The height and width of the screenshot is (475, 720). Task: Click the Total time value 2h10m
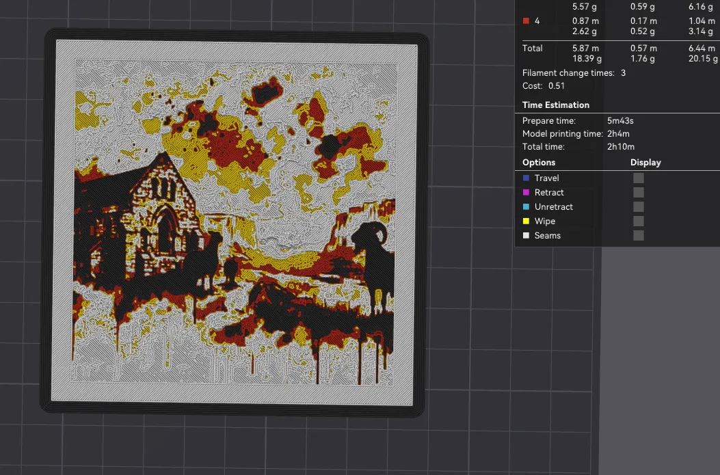[x=621, y=147]
